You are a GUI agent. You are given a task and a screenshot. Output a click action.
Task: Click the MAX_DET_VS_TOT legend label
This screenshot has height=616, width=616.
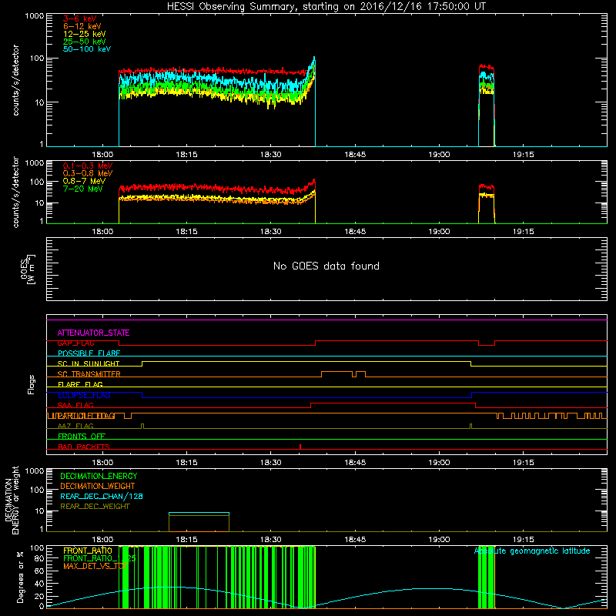click(x=95, y=566)
